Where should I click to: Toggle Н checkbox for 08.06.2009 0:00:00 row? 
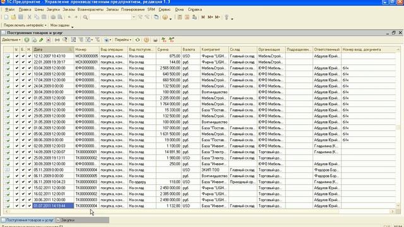pyautogui.click(x=30, y=140)
